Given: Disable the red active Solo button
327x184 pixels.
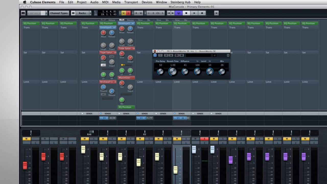Looking at the screenshot, I should (x=204, y=139).
